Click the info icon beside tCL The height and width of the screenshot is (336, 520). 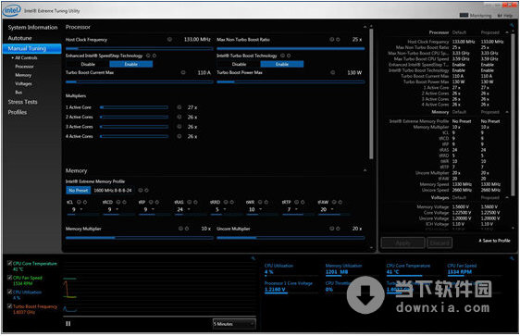(x=79, y=202)
